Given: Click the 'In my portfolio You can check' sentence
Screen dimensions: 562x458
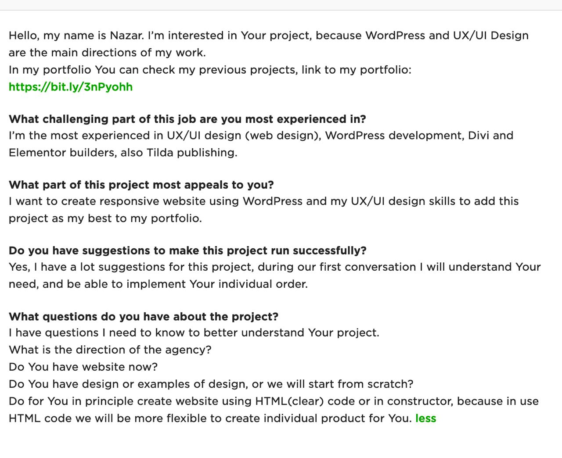Looking at the screenshot, I should click(x=210, y=70).
